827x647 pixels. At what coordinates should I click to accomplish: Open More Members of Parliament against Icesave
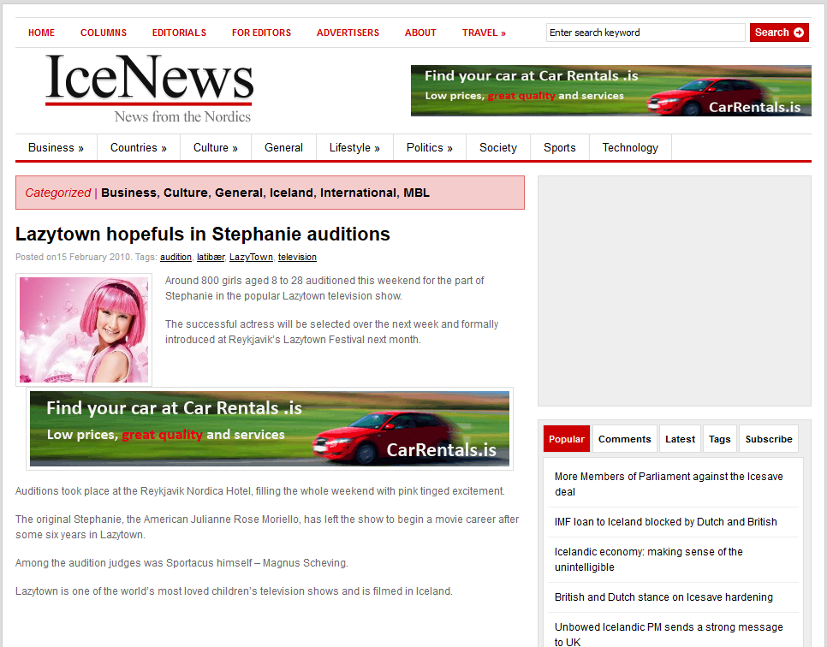click(x=669, y=484)
